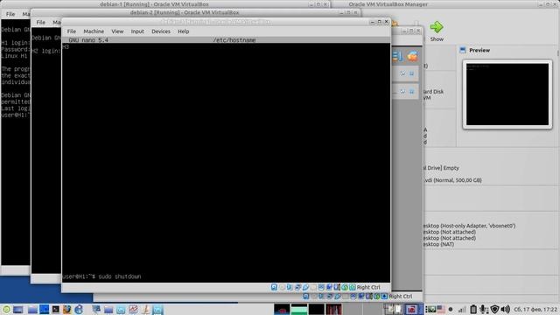Click hard disk icon in rear VM status bar
This screenshot has width=560, height=315.
tap(305, 297)
